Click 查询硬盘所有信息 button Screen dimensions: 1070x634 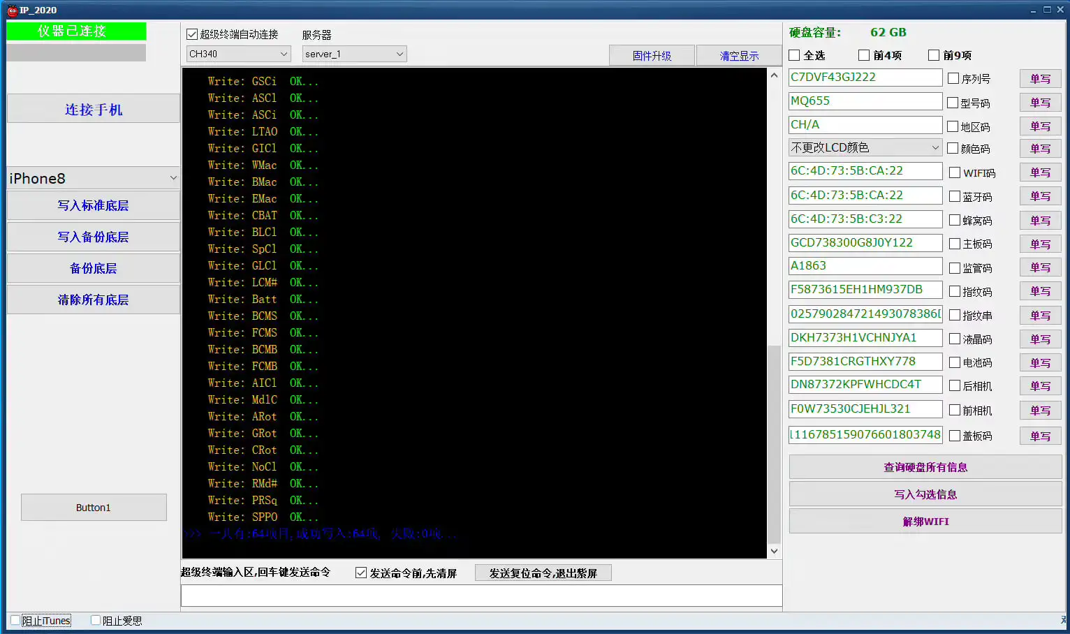925,467
